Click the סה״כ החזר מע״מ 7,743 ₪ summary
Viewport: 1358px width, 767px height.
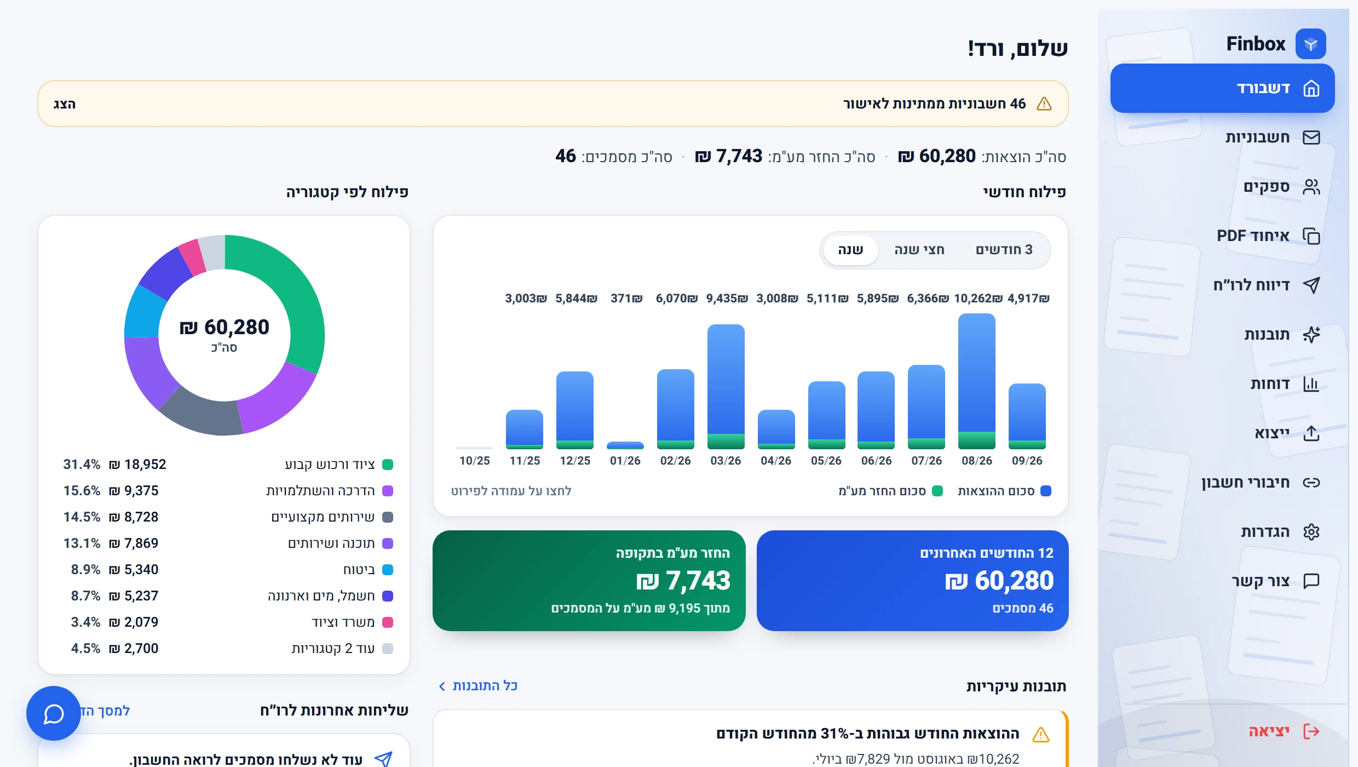(785, 157)
